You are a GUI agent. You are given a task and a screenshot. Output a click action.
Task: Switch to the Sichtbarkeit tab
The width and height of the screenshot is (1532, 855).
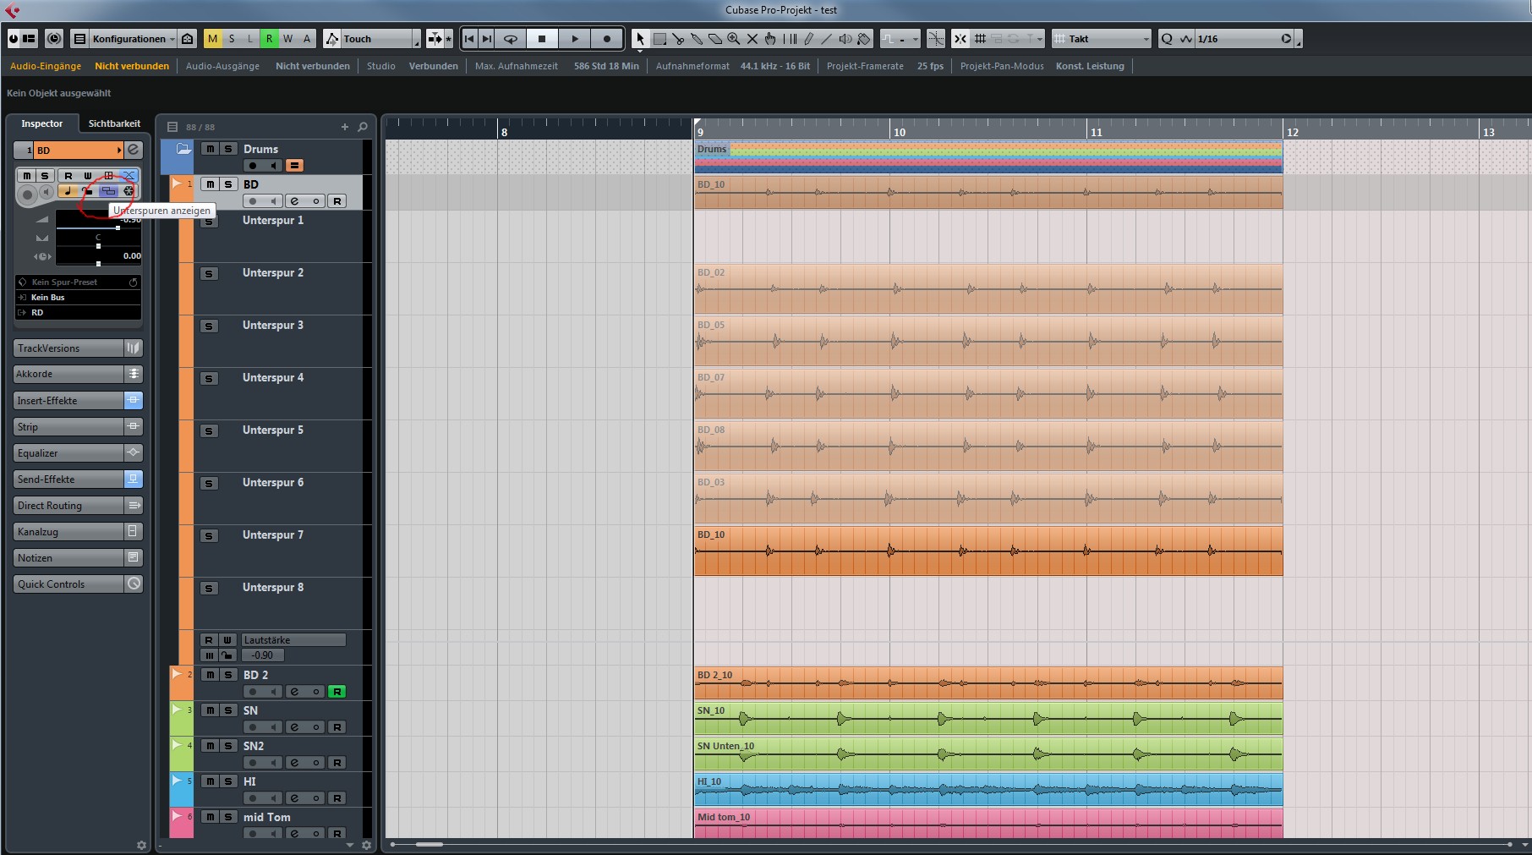(x=114, y=123)
